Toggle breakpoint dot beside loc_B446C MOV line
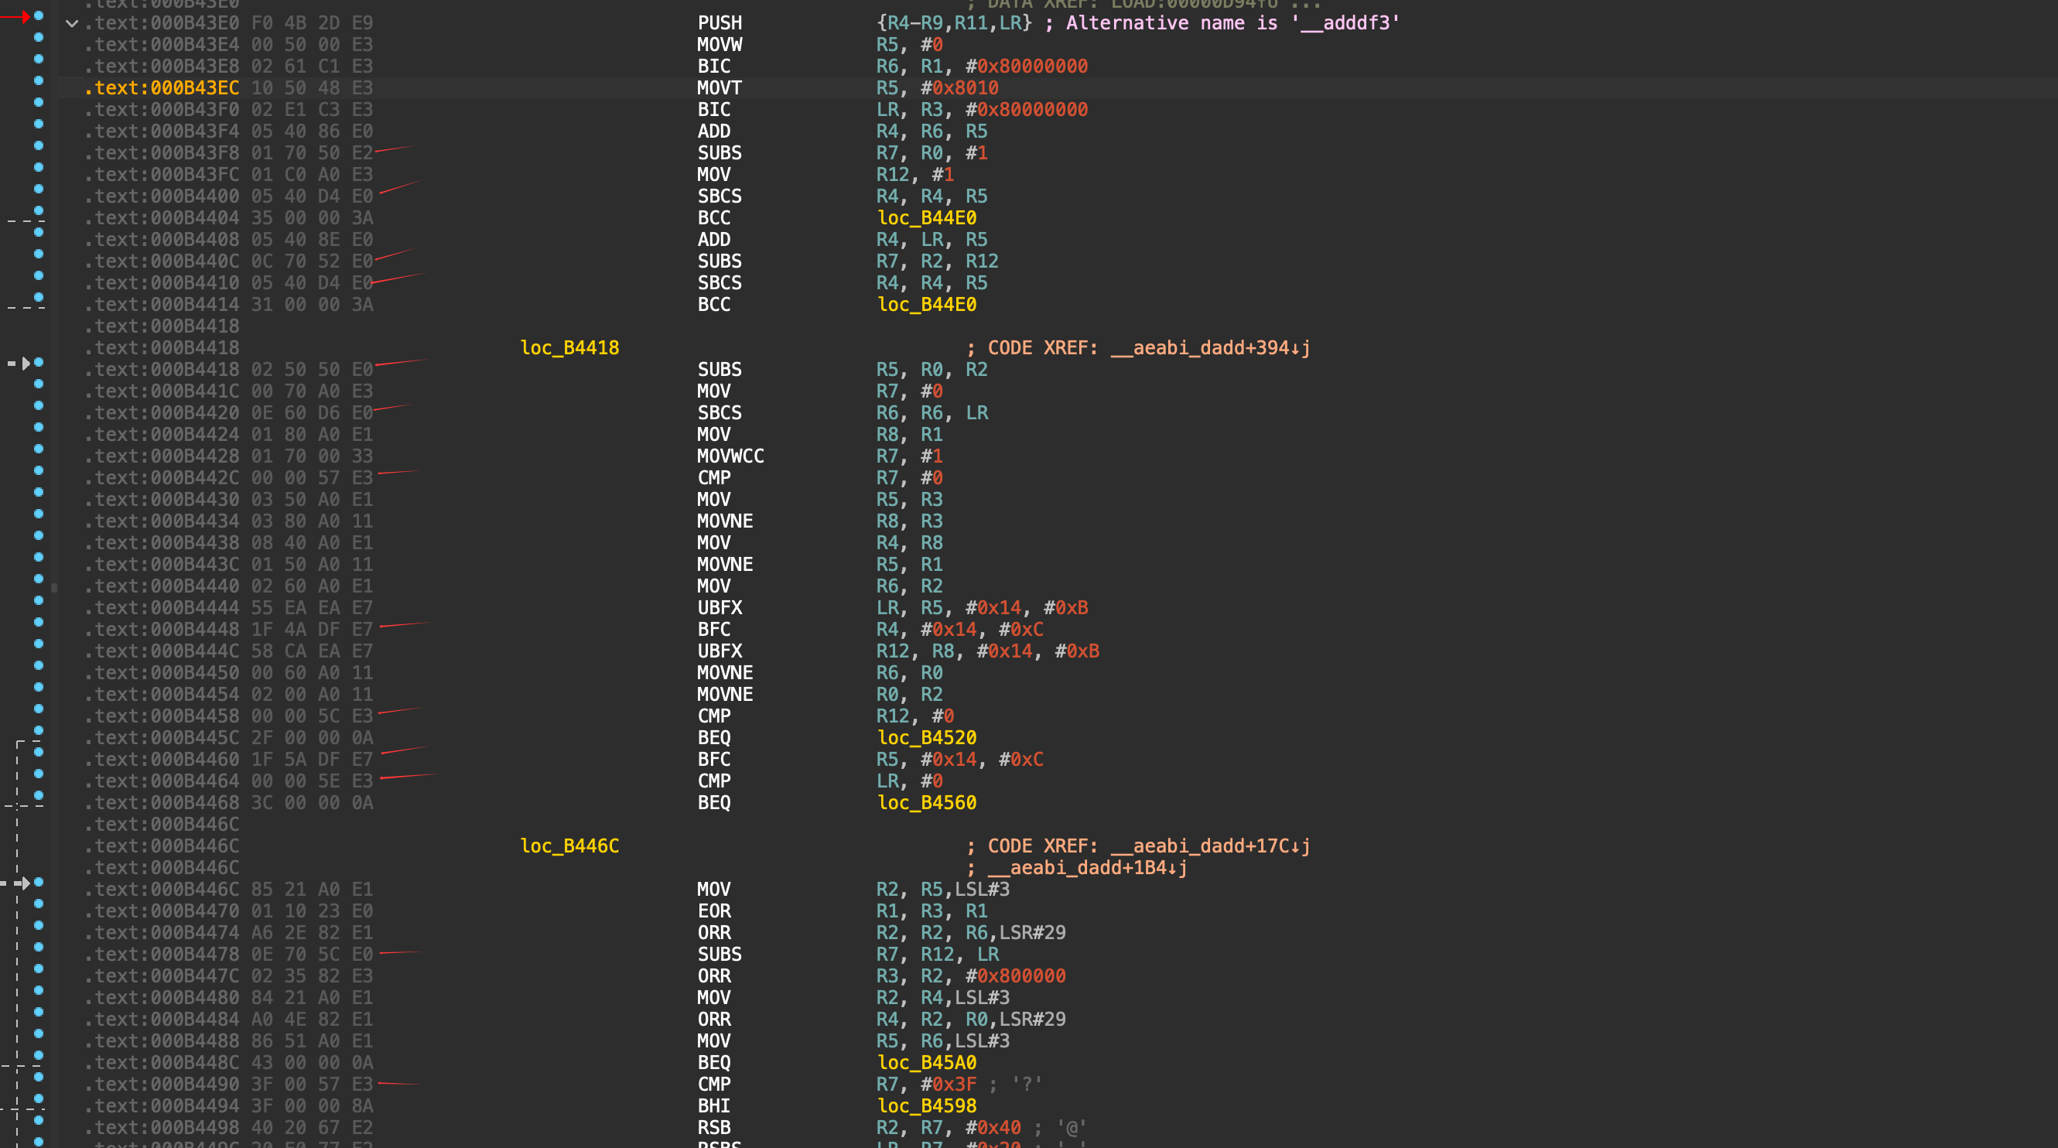 39,882
